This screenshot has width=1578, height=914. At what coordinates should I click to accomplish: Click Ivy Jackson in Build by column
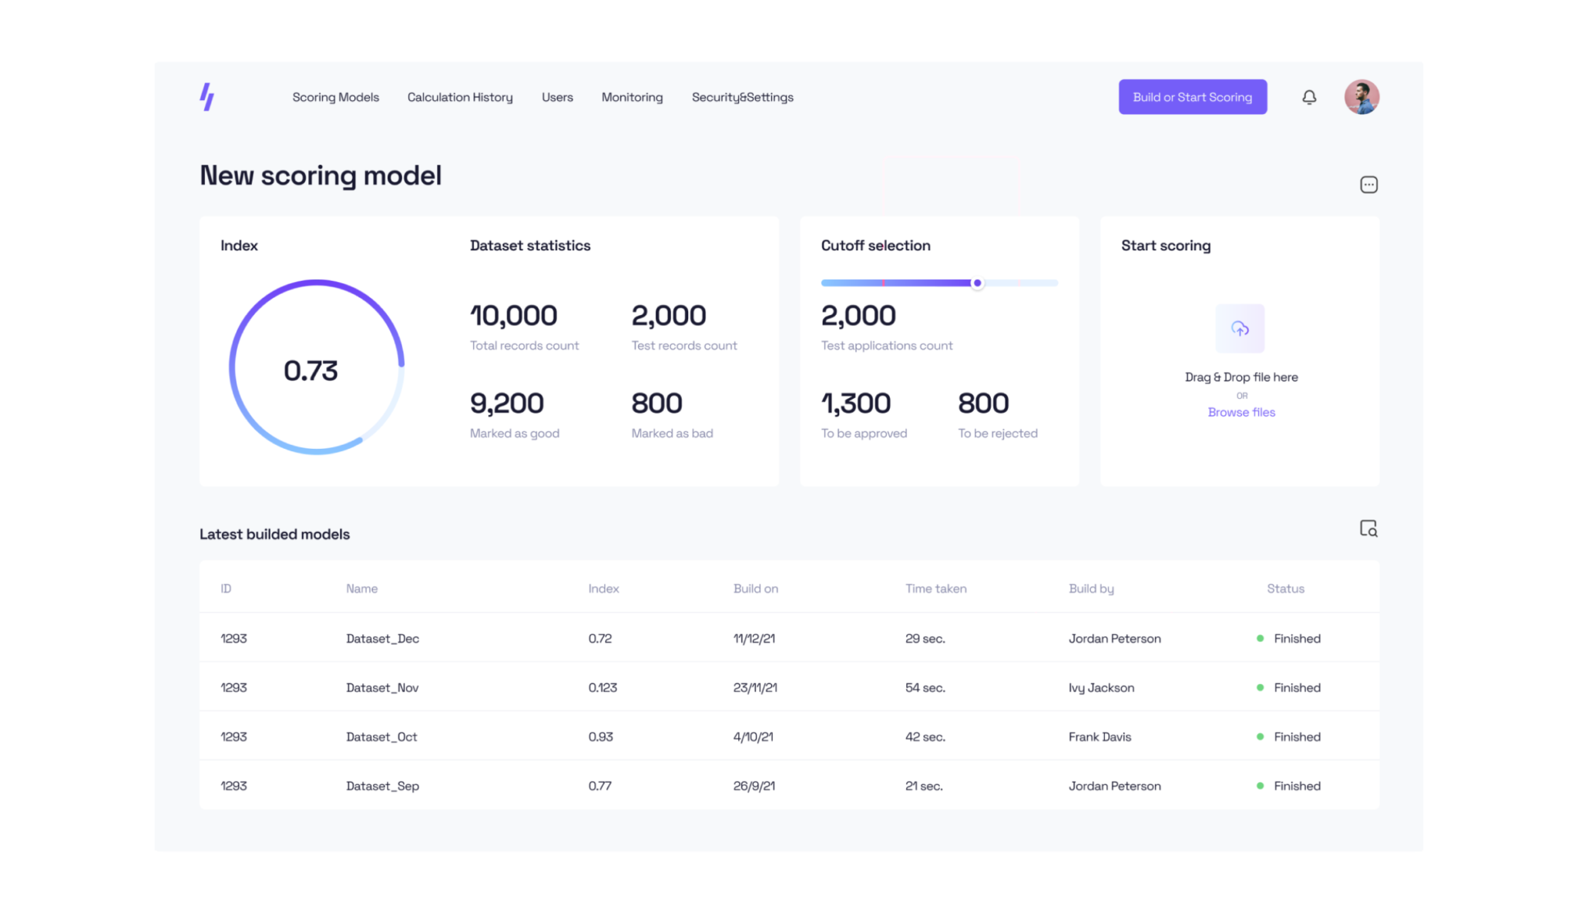[x=1101, y=688]
